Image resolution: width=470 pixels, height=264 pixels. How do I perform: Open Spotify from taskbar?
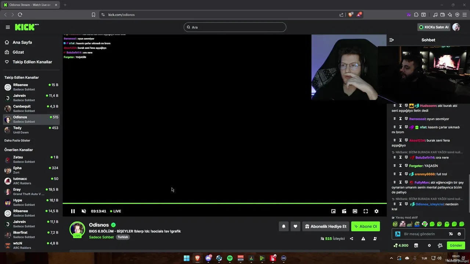click(x=230, y=258)
